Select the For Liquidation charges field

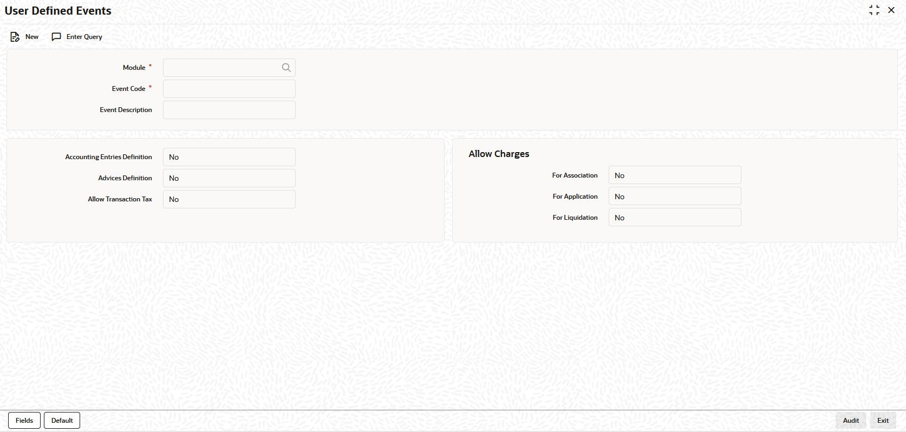point(675,218)
